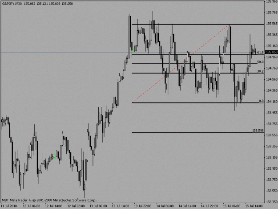
Task: Click the 135.365 price axis label
Action: click(272, 35)
